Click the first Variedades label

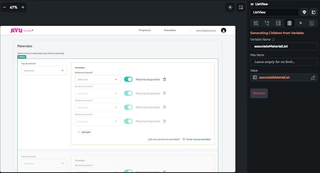[80, 68]
